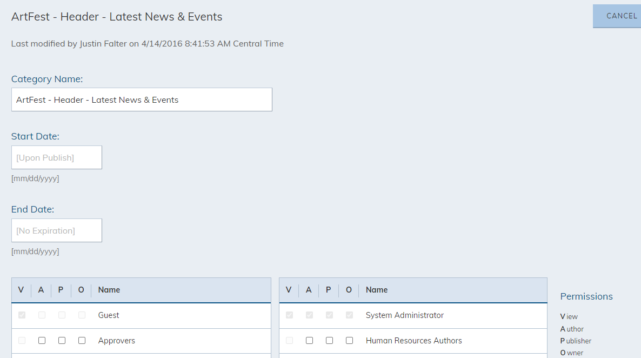Toggle View checkbox for Guest
641x358 pixels.
[x=22, y=315]
